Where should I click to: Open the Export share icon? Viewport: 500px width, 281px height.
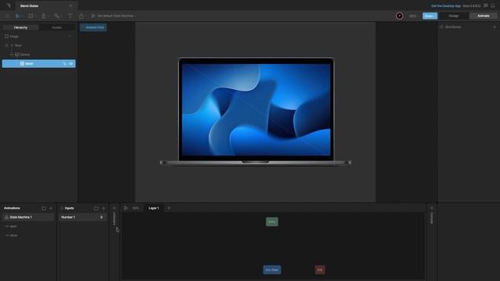(81, 16)
